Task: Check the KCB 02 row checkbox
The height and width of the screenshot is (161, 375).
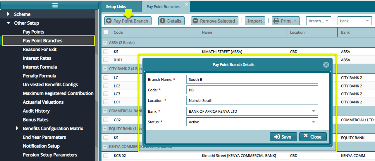Action: tap(106, 155)
